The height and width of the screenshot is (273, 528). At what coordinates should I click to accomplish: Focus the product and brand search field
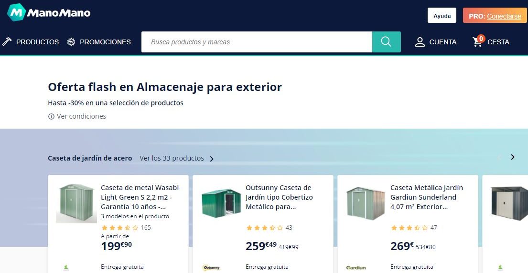[257, 42]
